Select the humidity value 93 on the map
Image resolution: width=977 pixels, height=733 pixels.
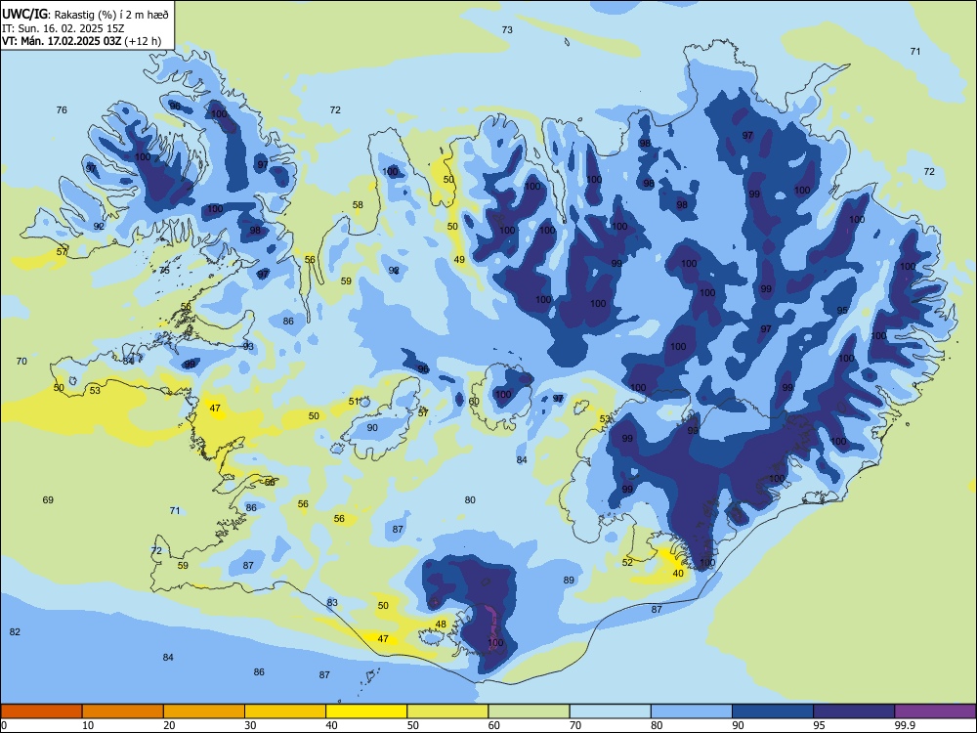[248, 347]
